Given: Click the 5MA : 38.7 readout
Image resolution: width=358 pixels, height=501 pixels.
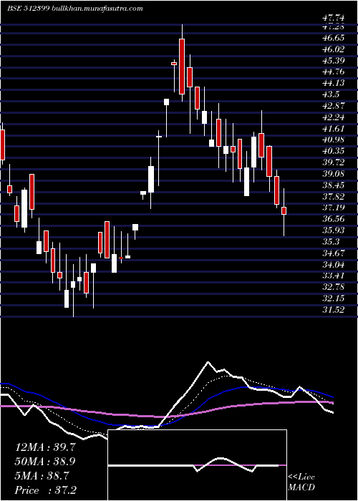Looking at the screenshot, I should pos(42,476).
